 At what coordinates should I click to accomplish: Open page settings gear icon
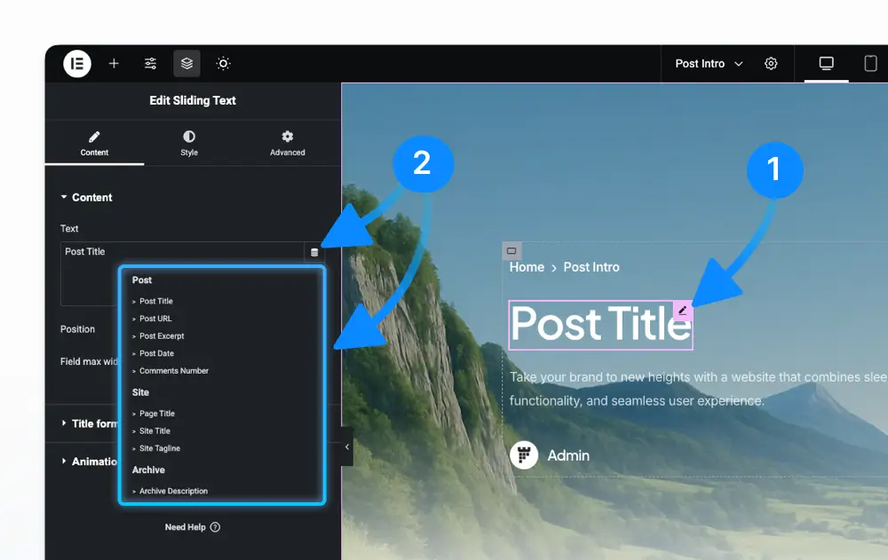coord(771,63)
